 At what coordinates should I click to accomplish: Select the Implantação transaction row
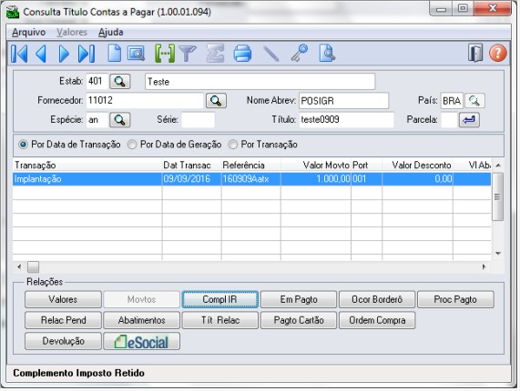pyautogui.click(x=251, y=179)
